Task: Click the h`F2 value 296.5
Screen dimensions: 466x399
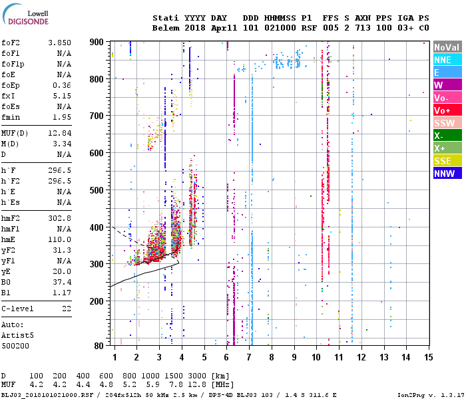Action: point(59,181)
